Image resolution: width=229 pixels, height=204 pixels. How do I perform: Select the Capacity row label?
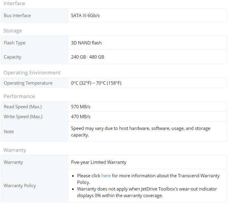(x=12, y=57)
